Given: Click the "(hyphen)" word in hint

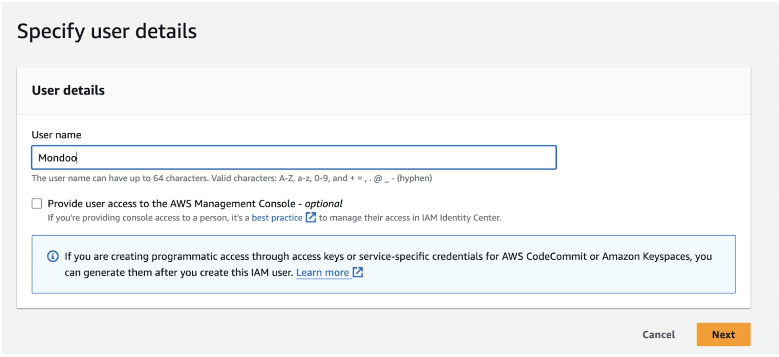Looking at the screenshot, I should pos(414,178).
